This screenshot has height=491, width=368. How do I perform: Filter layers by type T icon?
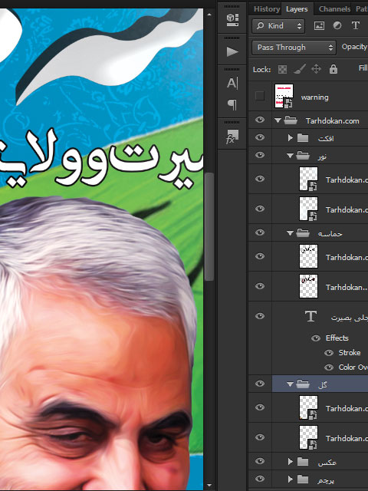pyautogui.click(x=355, y=25)
